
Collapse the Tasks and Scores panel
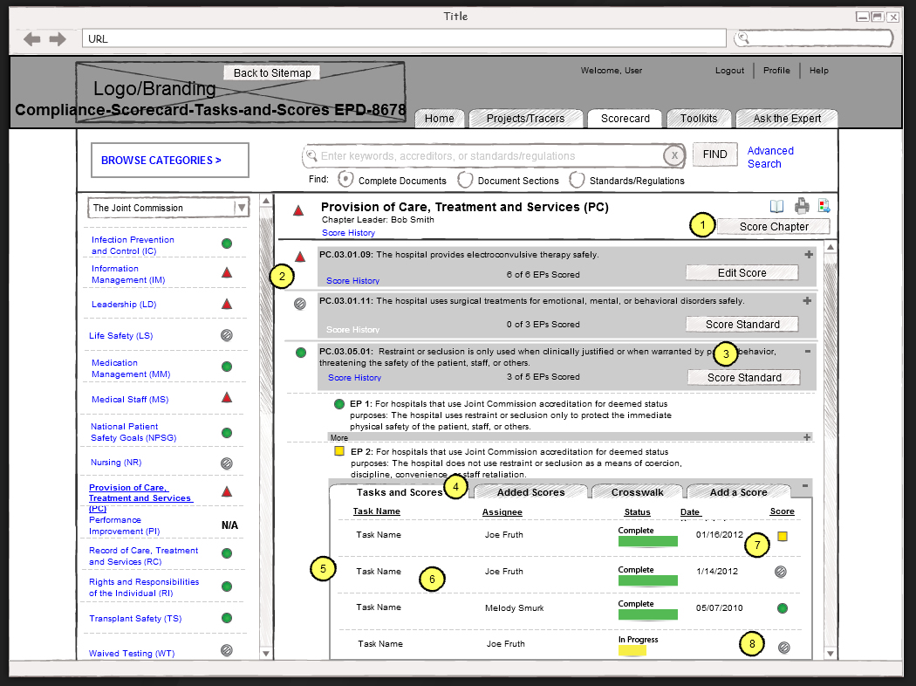click(x=805, y=485)
